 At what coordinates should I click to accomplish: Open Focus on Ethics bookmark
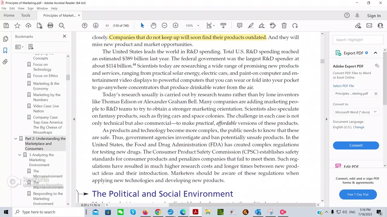(x=45, y=76)
